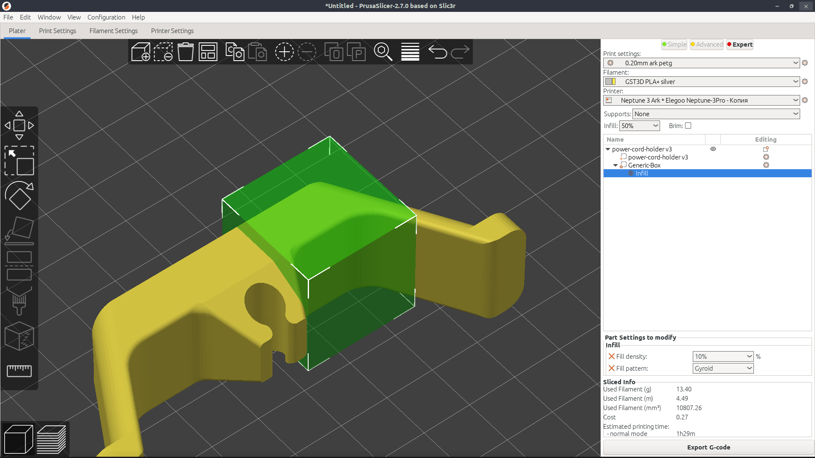The height and width of the screenshot is (458, 815).
Task: Open the Configuration menu
Action: [106, 17]
